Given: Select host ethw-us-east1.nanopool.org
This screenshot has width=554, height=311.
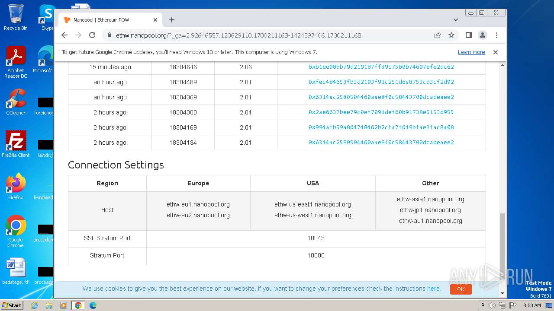Looking at the screenshot, I should 312,204.
